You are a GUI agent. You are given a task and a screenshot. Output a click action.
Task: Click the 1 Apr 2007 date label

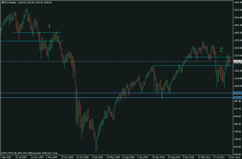click(x=6, y=157)
